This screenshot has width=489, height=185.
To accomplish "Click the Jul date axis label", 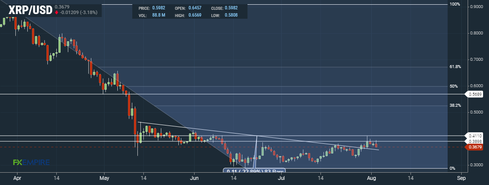I will (282, 178).
